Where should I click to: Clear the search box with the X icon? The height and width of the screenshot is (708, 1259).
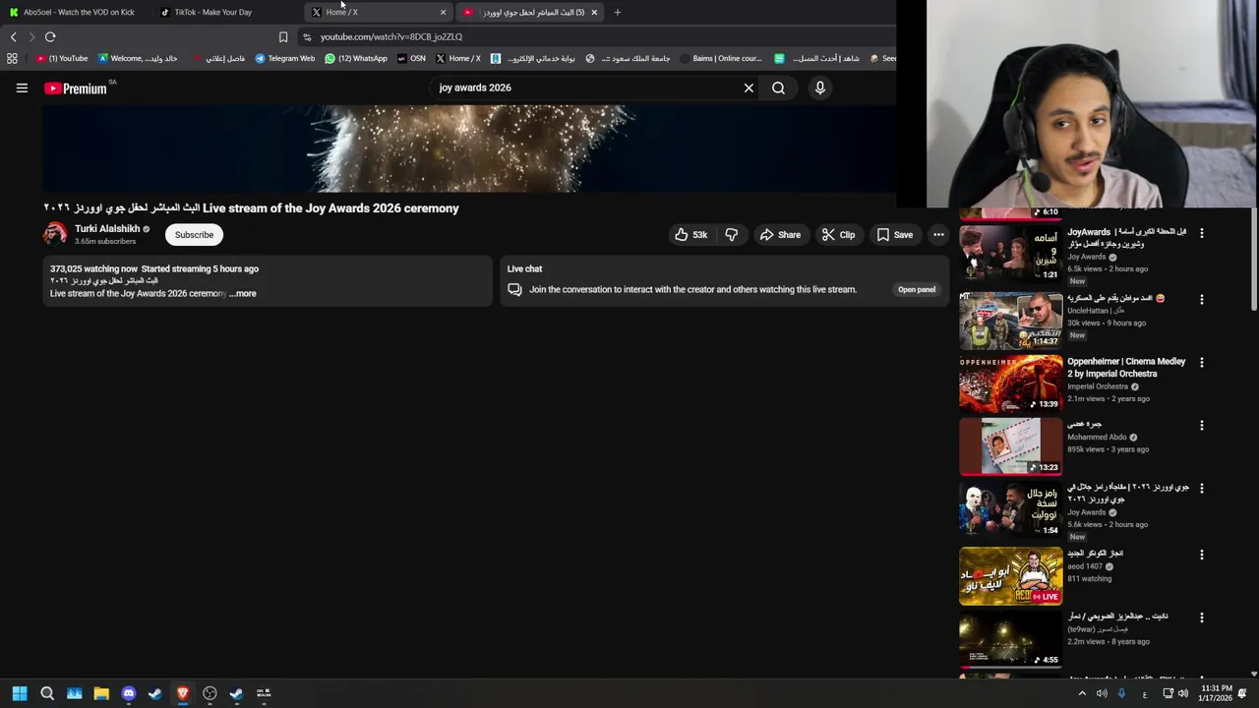pos(749,88)
